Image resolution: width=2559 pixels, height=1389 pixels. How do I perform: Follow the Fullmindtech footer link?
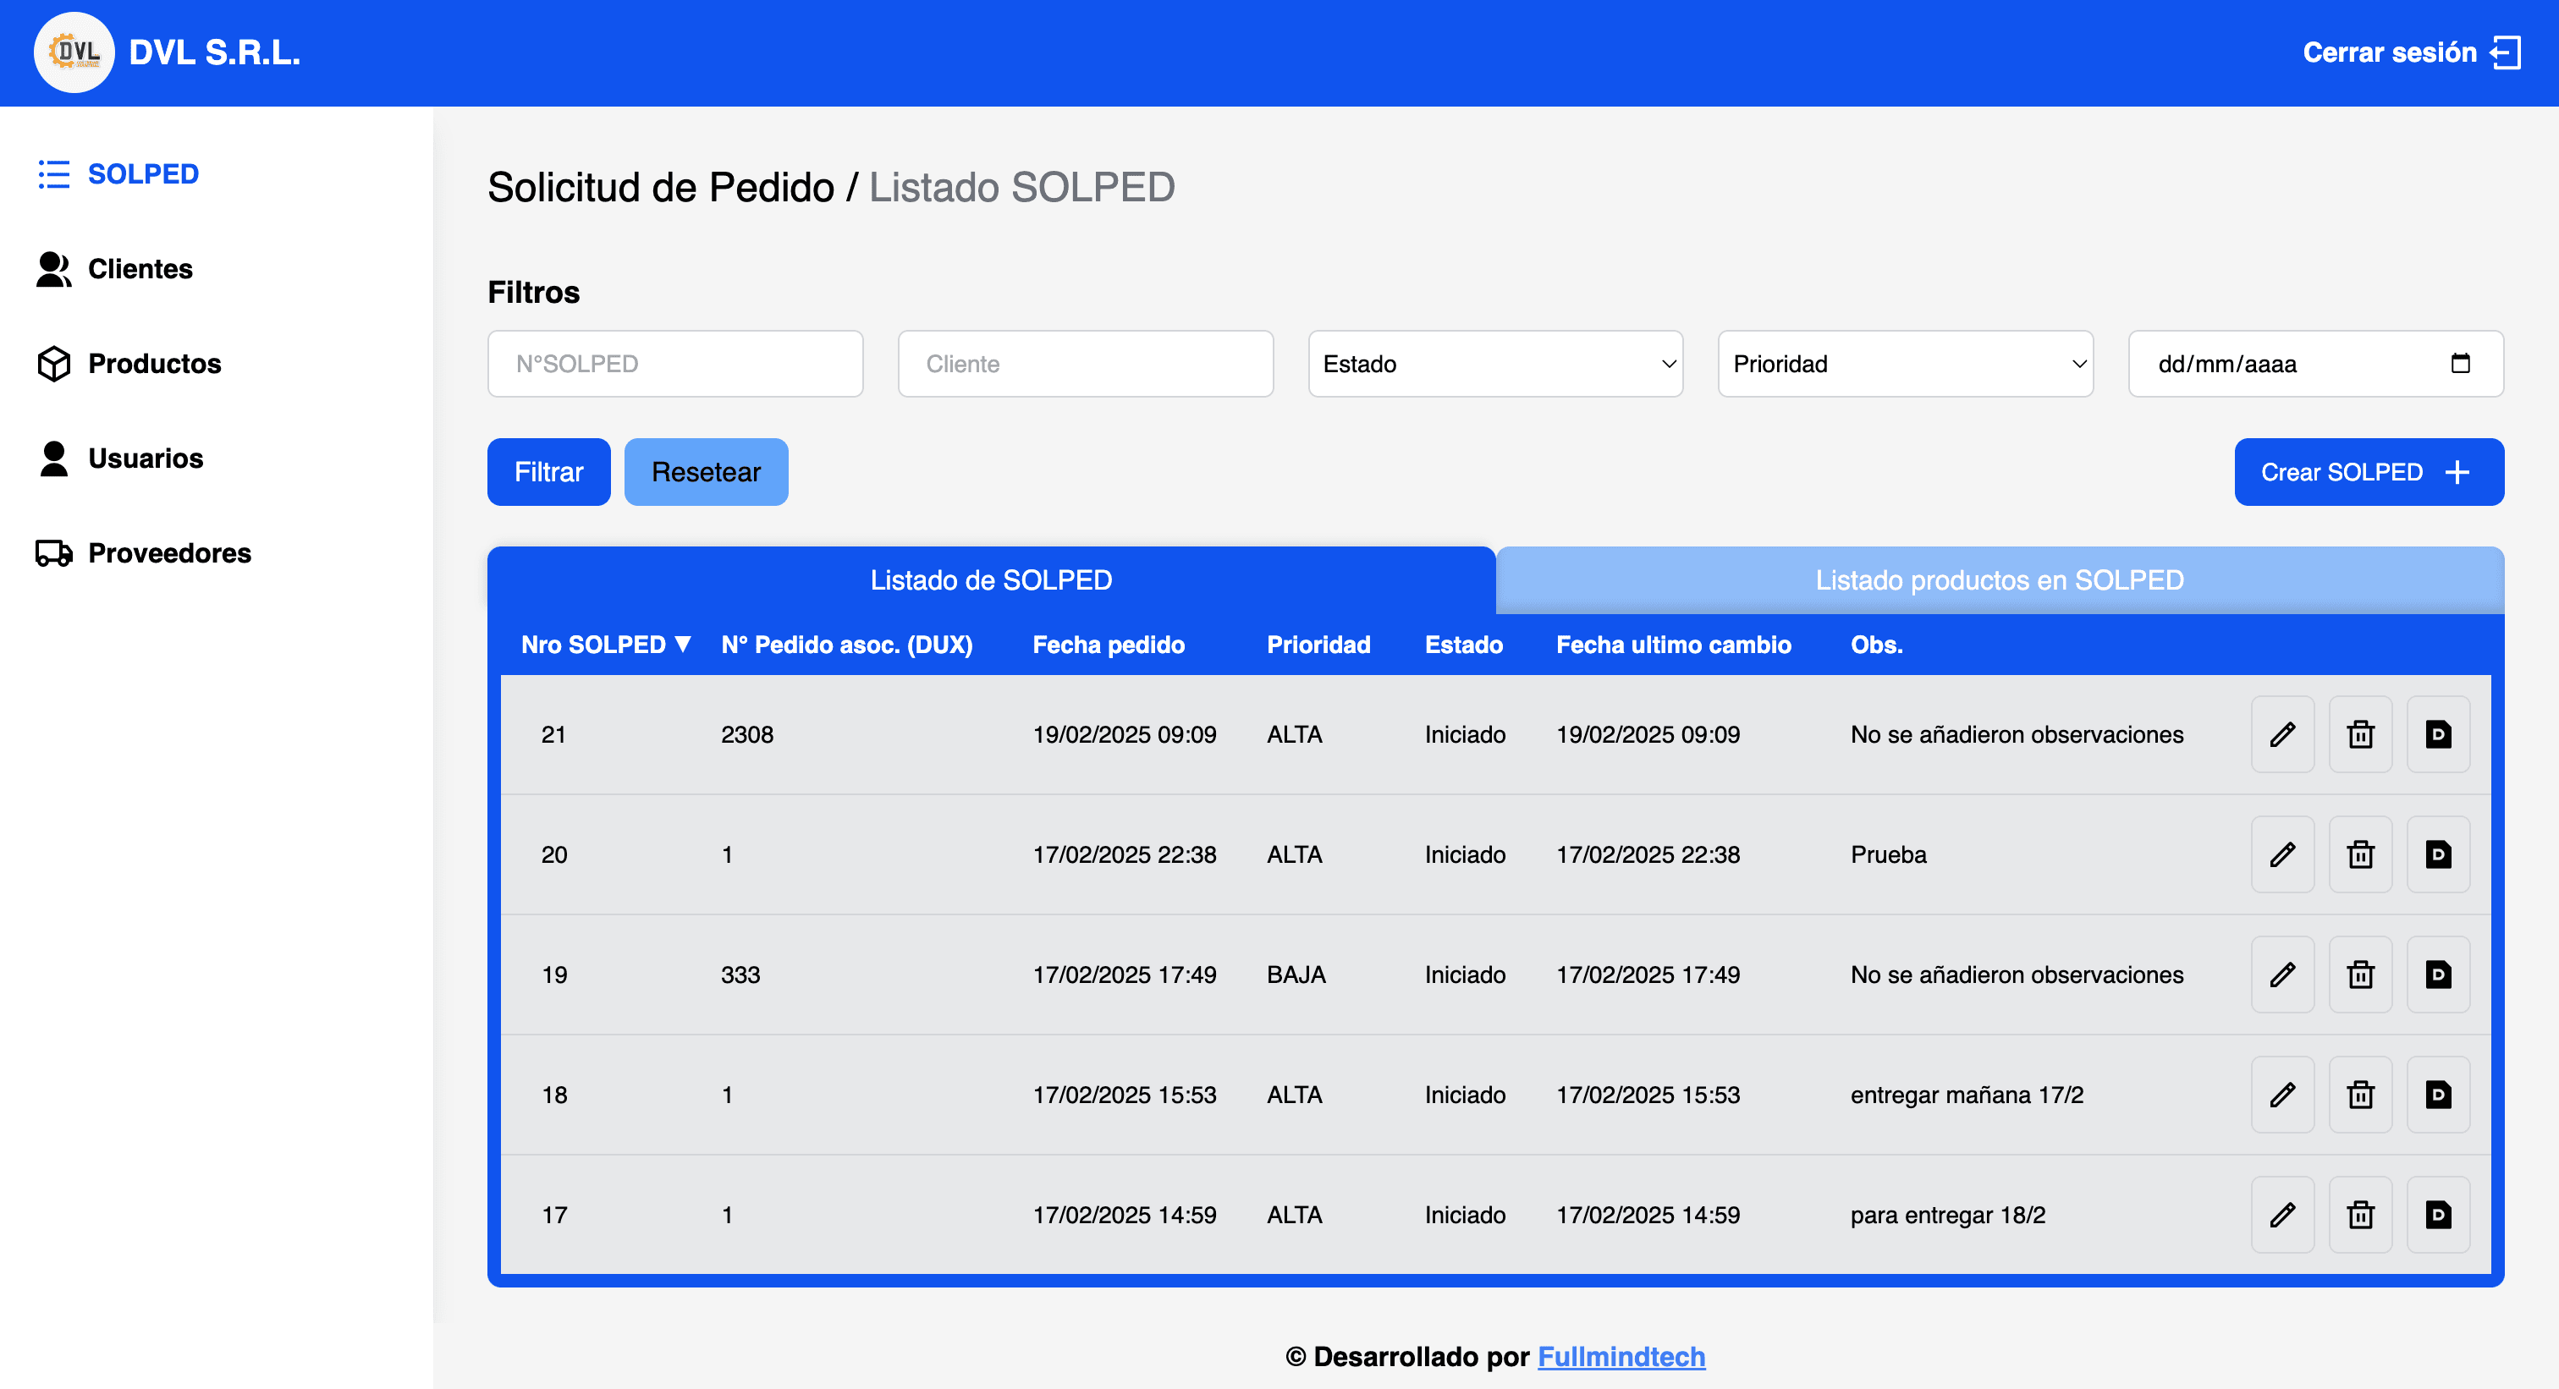click(x=1621, y=1356)
